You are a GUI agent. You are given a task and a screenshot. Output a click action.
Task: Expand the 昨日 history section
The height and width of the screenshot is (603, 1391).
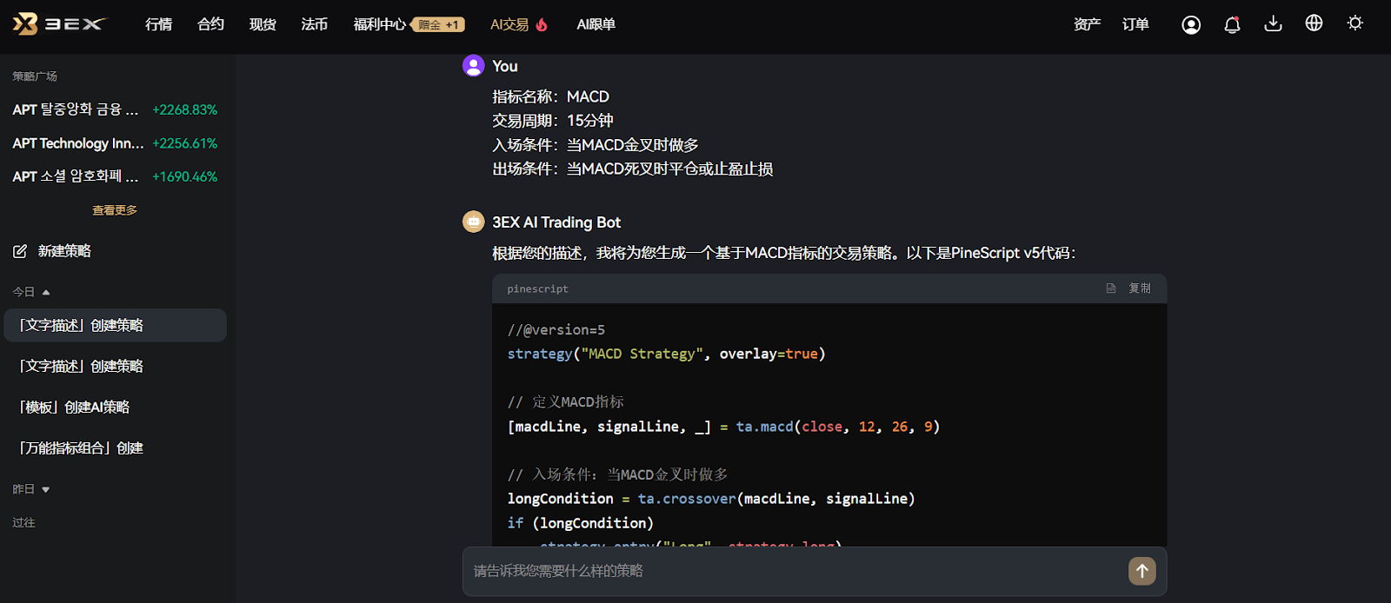pyautogui.click(x=46, y=489)
